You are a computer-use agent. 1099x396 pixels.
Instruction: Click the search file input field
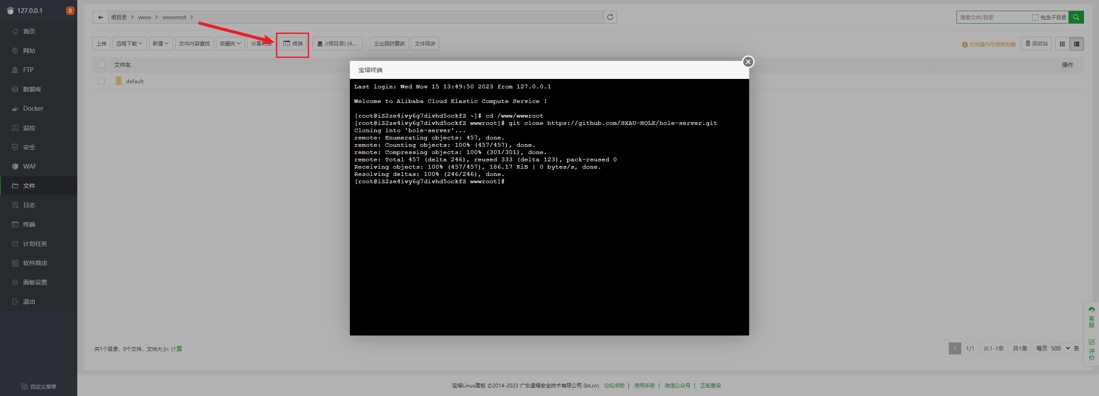(993, 17)
